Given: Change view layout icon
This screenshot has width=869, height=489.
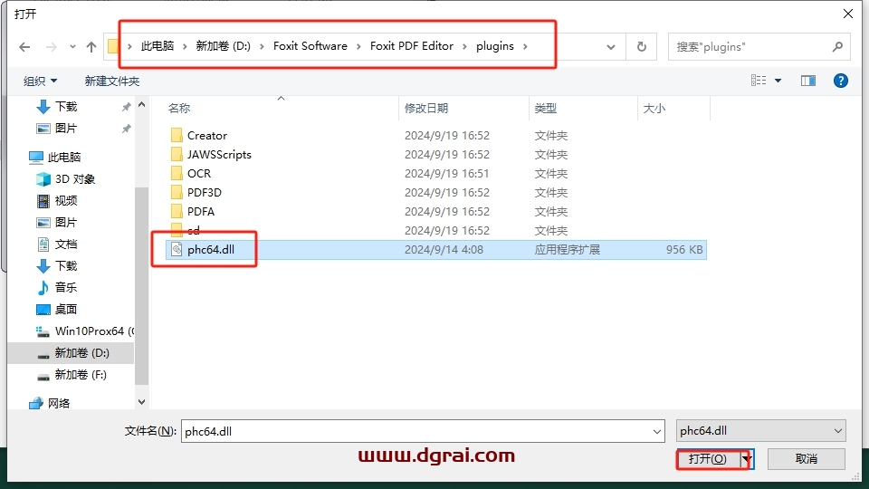Looking at the screenshot, I should coord(759,81).
